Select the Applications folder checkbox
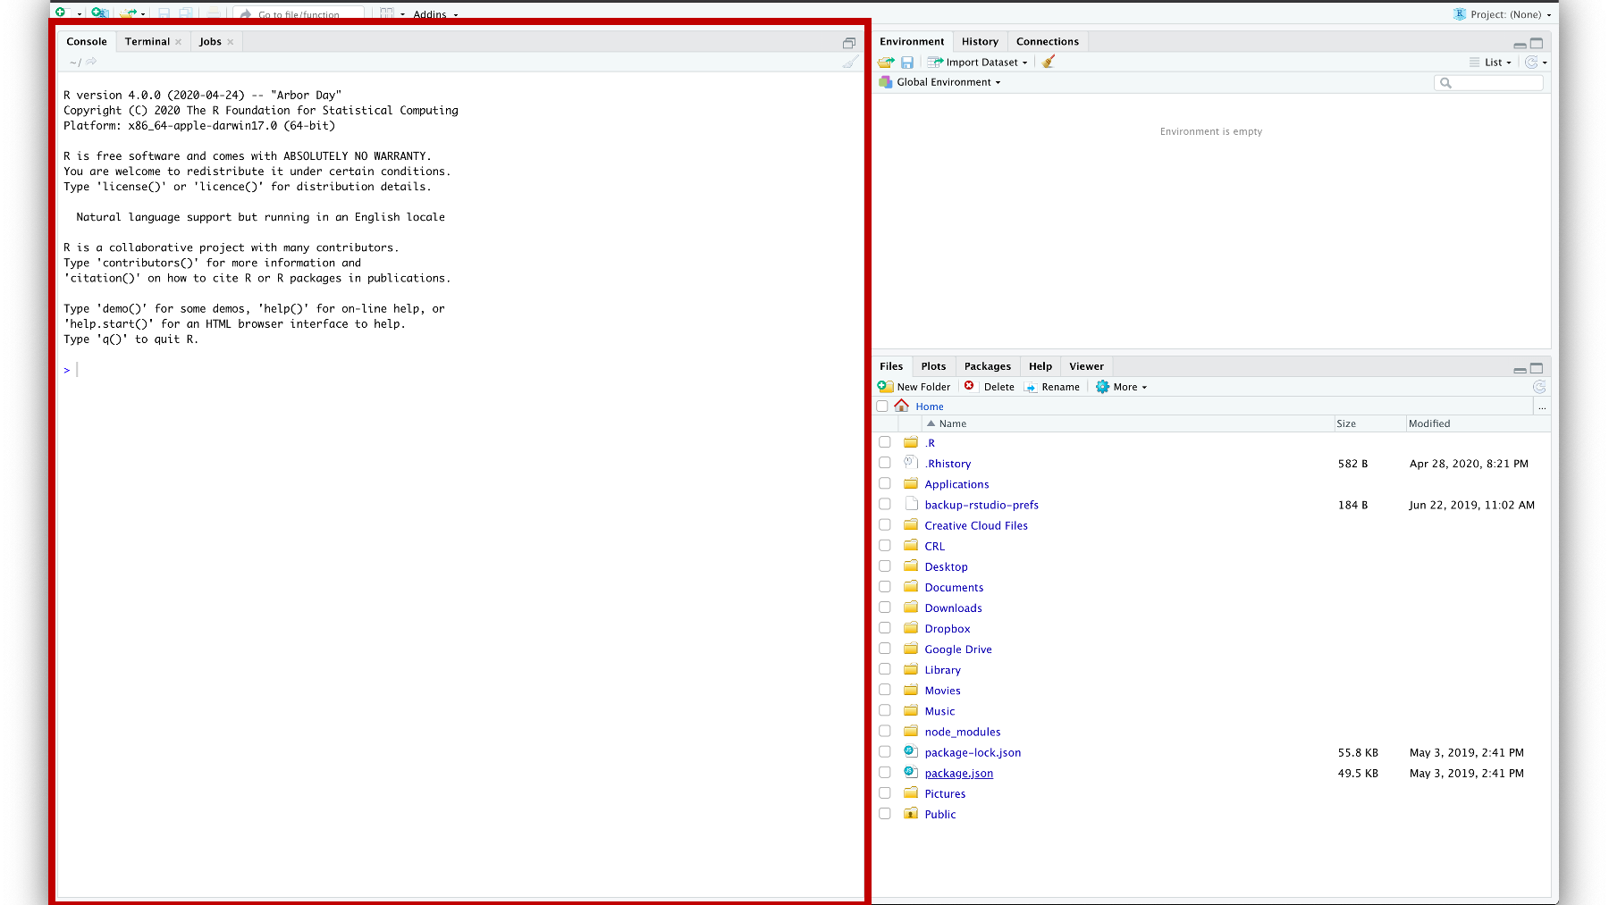The height and width of the screenshot is (905, 1609). [x=885, y=483]
